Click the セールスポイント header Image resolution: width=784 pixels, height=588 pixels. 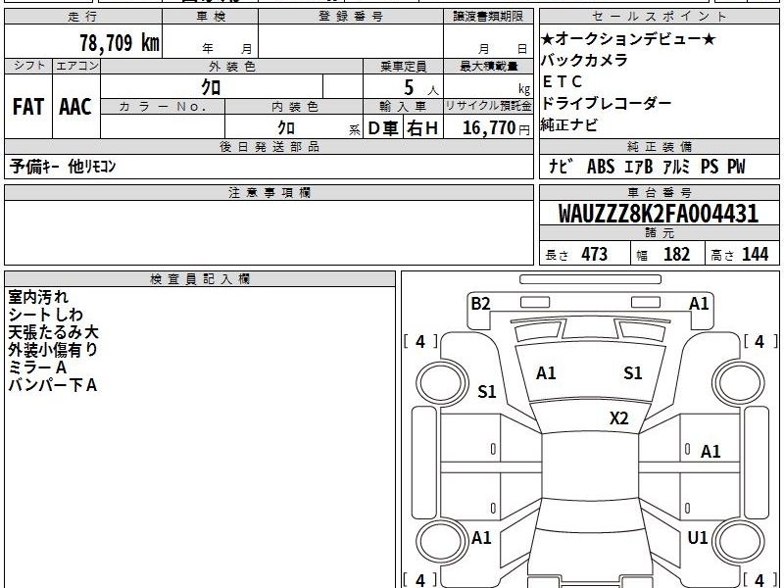659,17
